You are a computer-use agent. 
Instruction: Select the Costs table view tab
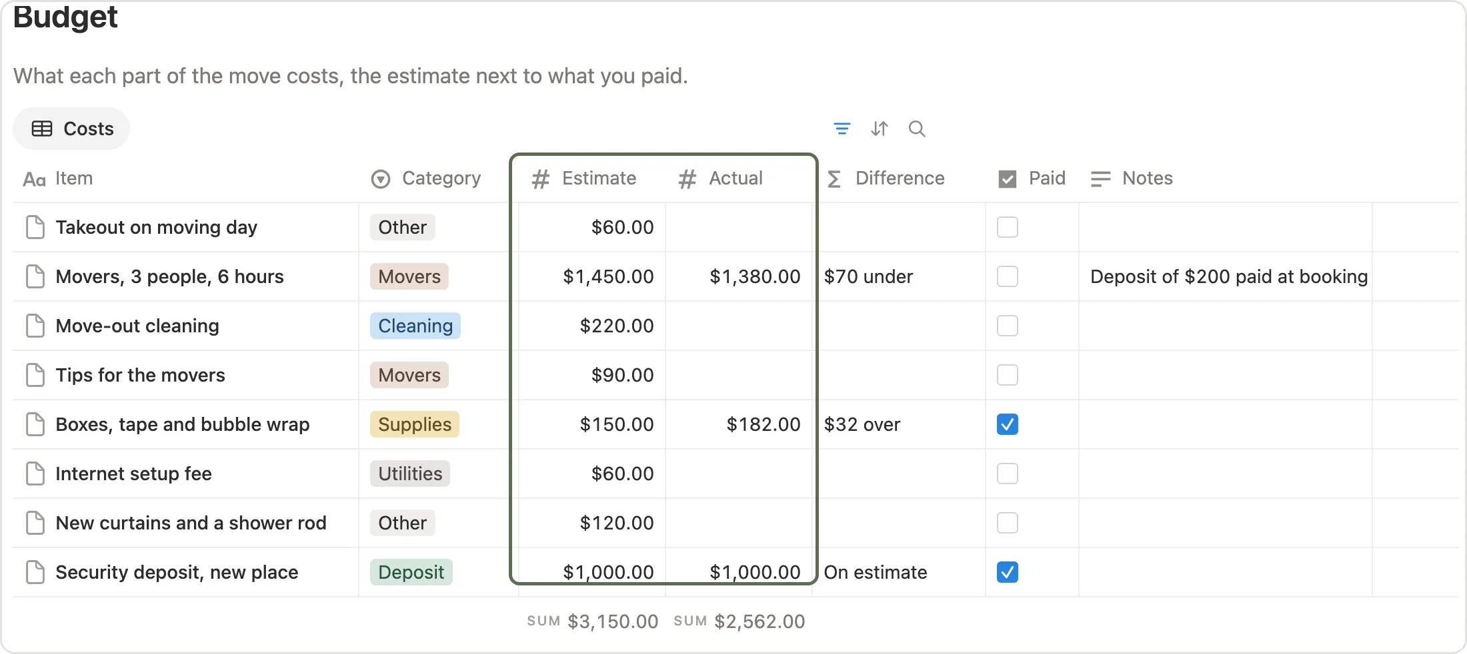[72, 129]
